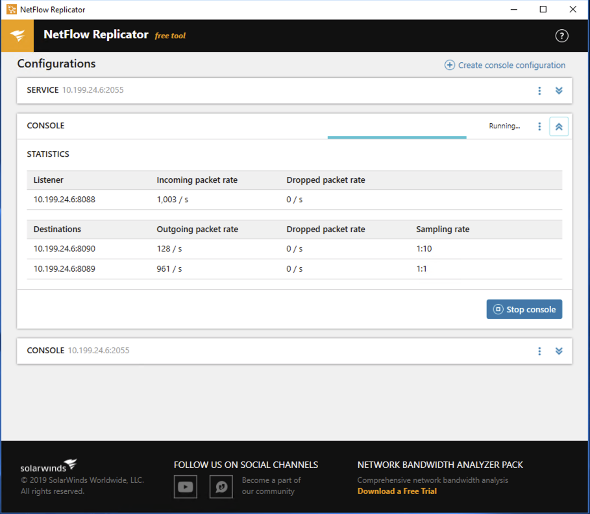Select sampling rate 1:10

click(x=424, y=249)
